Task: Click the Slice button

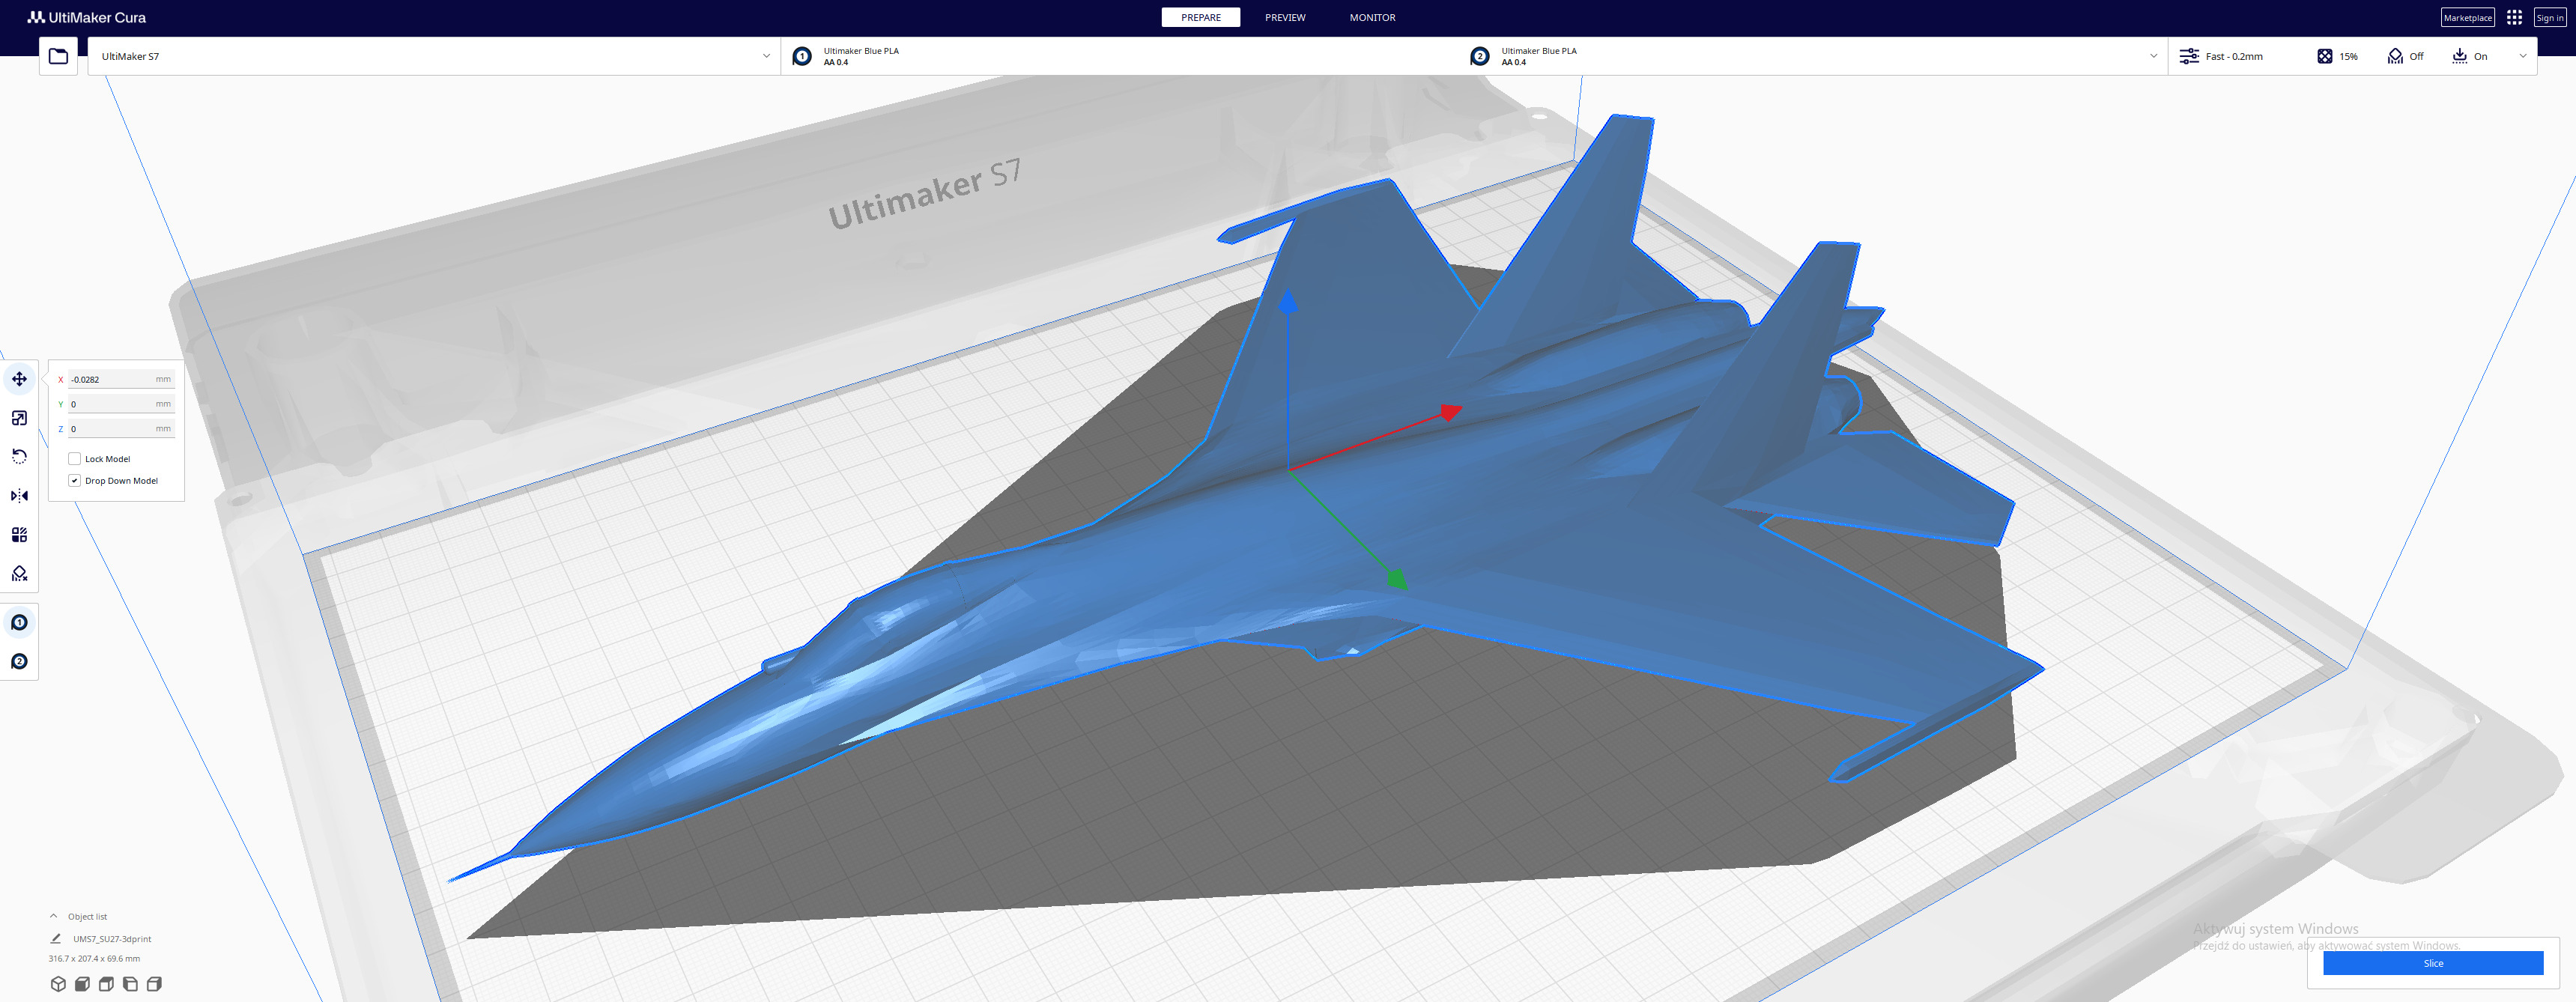Action: (x=2433, y=963)
